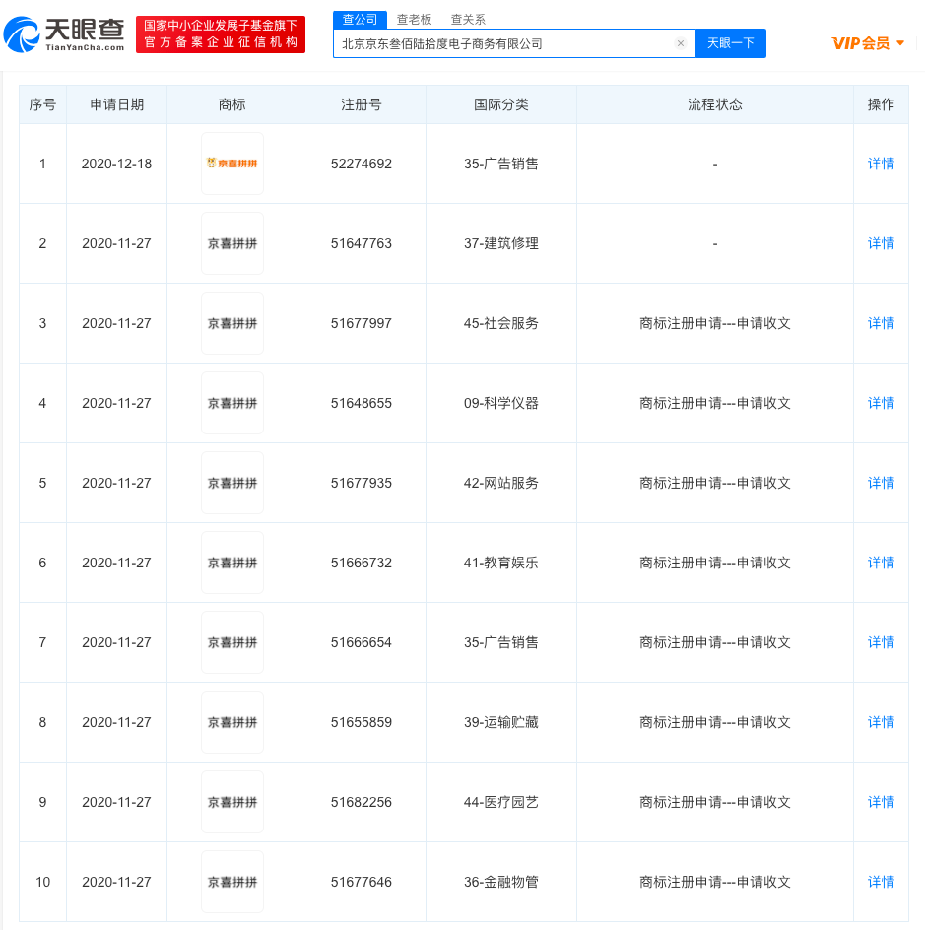Image resolution: width=925 pixels, height=930 pixels.
Task: Open 京喜拼拼 trademark thumbnail in row 5
Action: [x=232, y=483]
